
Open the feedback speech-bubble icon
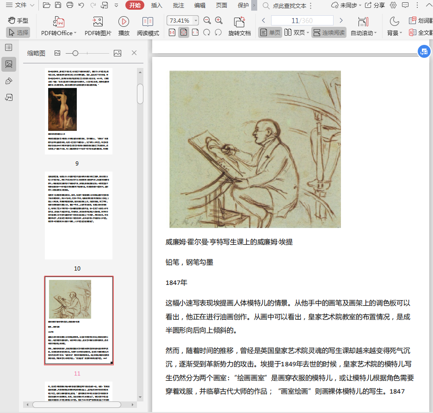click(405, 5)
